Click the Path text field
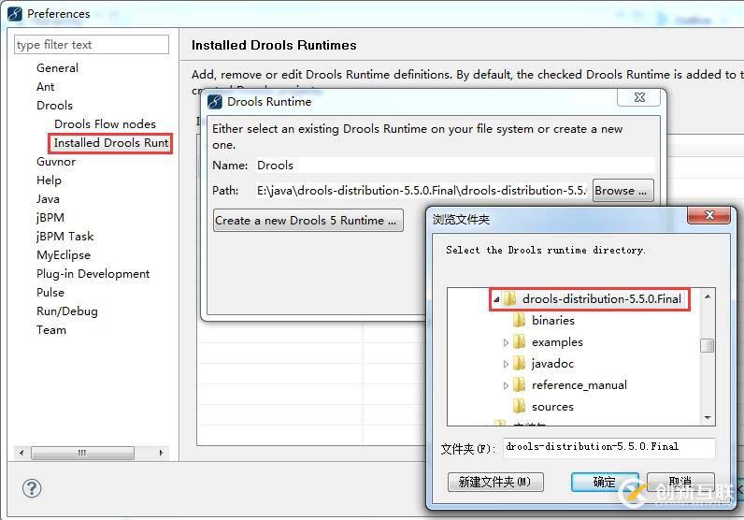Viewport: 744px width, 520px height. click(421, 191)
